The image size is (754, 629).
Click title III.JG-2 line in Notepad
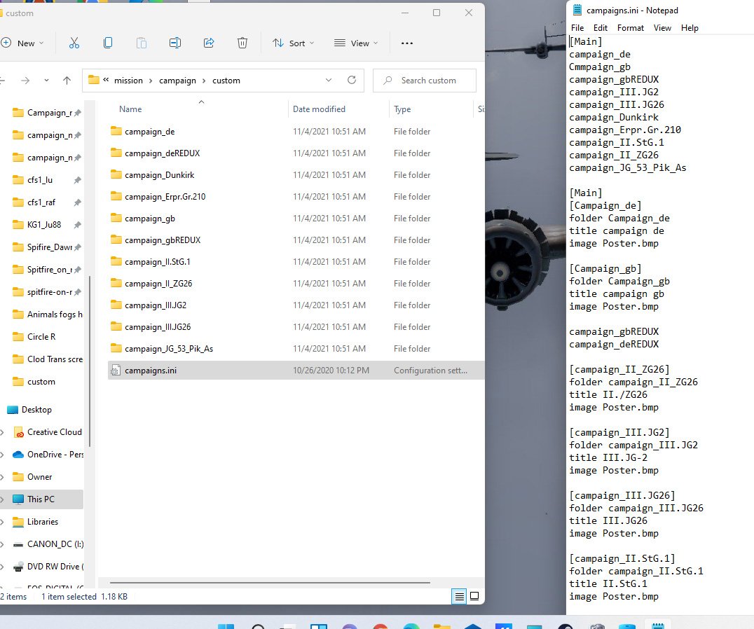tap(608, 457)
